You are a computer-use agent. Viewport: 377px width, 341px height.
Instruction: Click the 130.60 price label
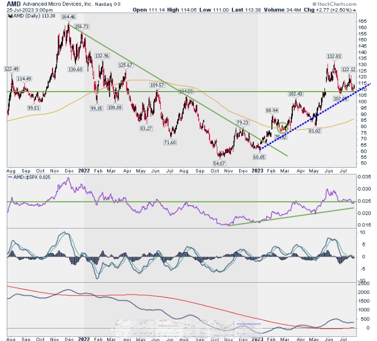click(75, 69)
